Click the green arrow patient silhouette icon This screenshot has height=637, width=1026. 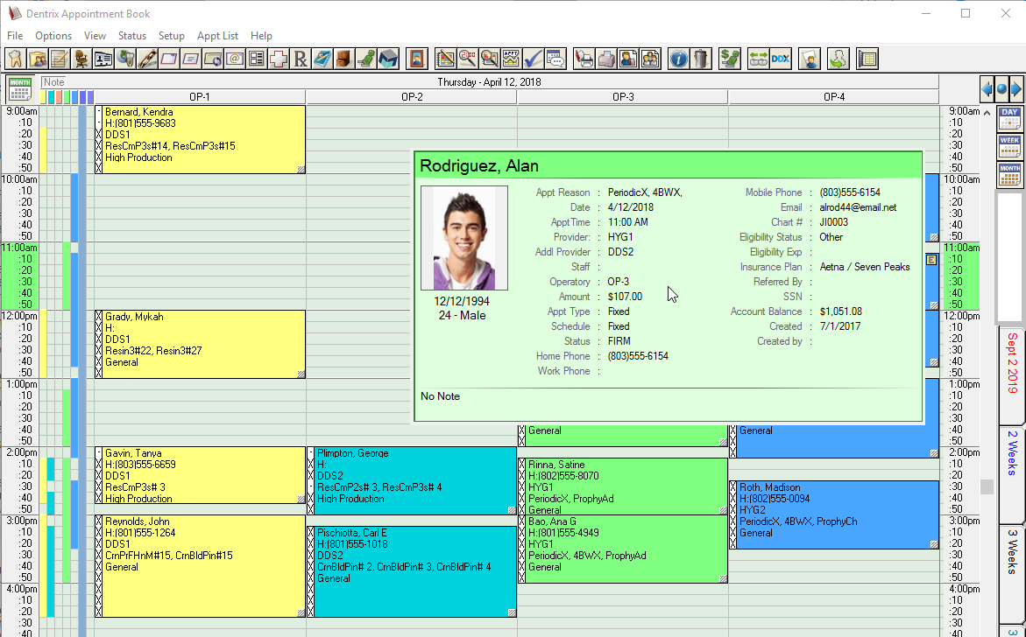(x=838, y=59)
